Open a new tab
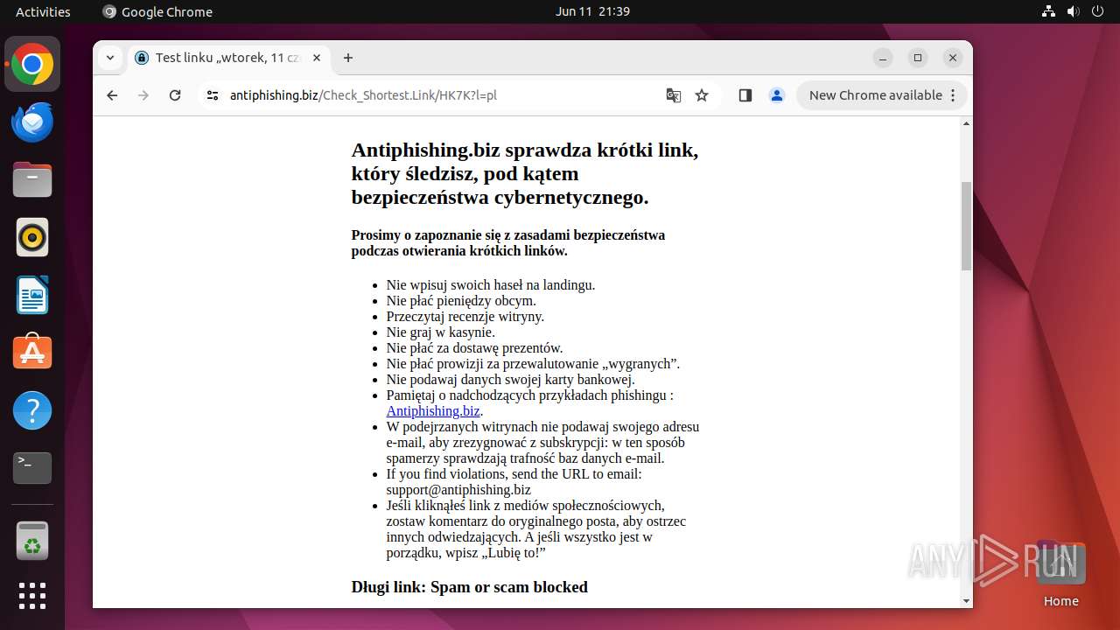This screenshot has height=630, width=1120. [x=348, y=58]
